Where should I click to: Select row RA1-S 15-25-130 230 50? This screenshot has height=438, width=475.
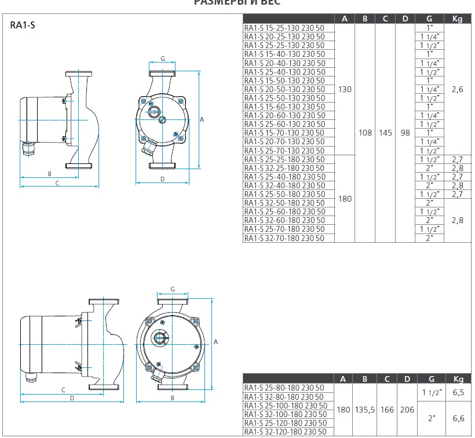pyautogui.click(x=288, y=28)
